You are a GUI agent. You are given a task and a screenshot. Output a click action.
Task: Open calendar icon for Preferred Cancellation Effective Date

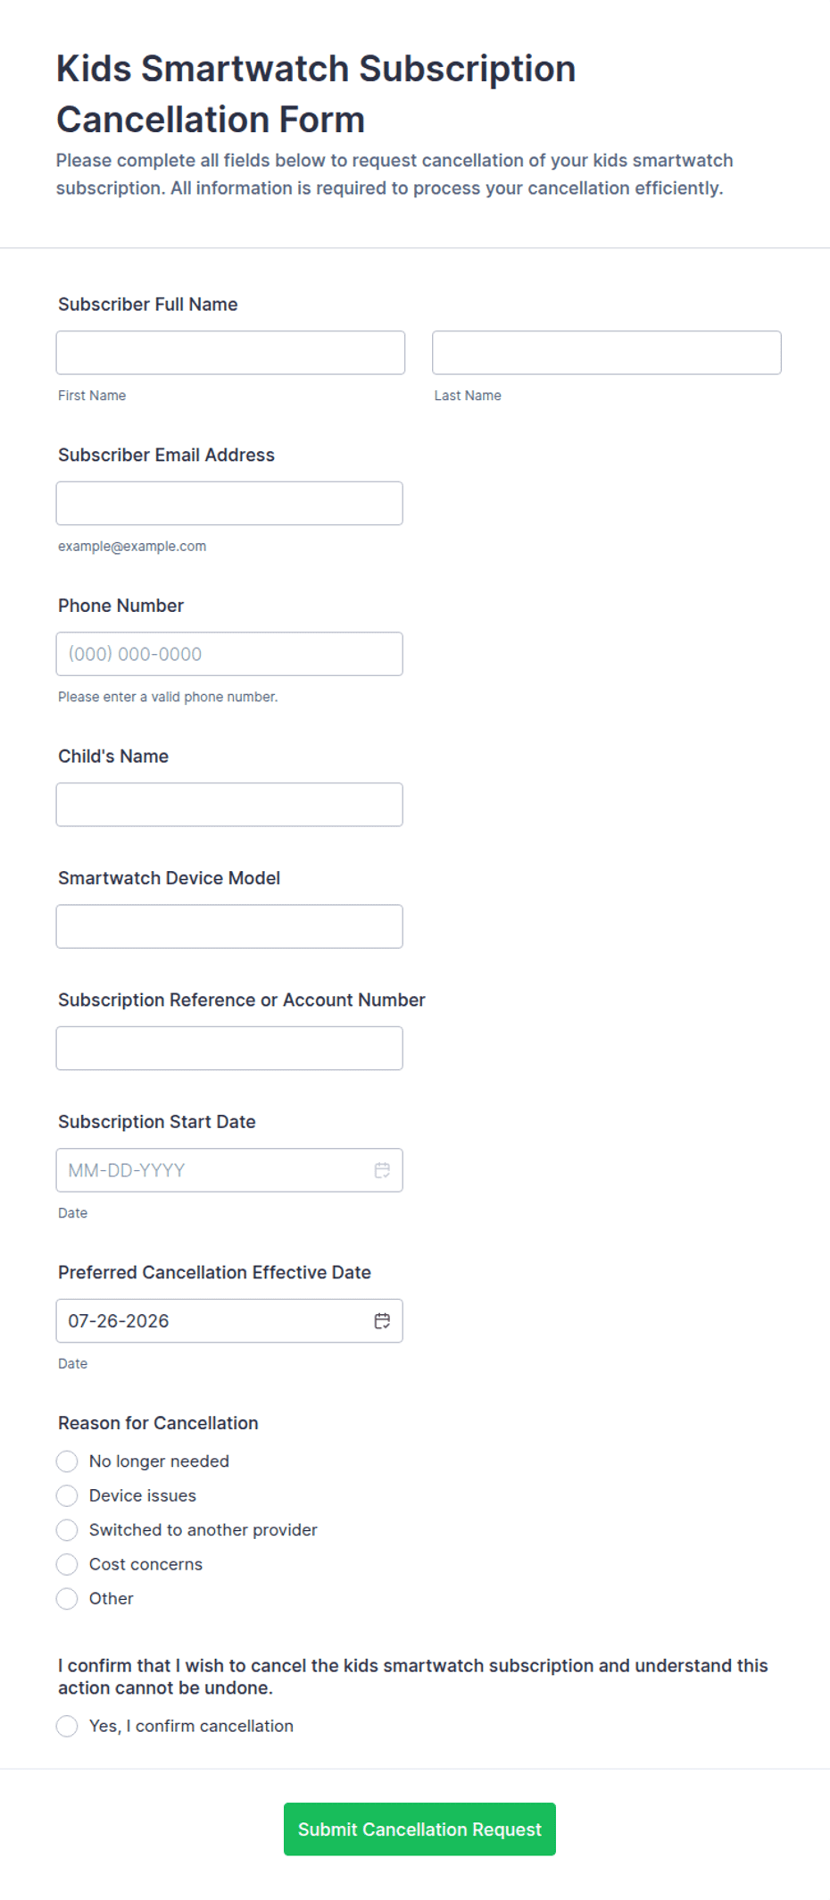tap(382, 1321)
